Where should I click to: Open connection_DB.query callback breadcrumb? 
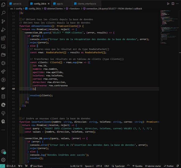(x=114, y=9)
